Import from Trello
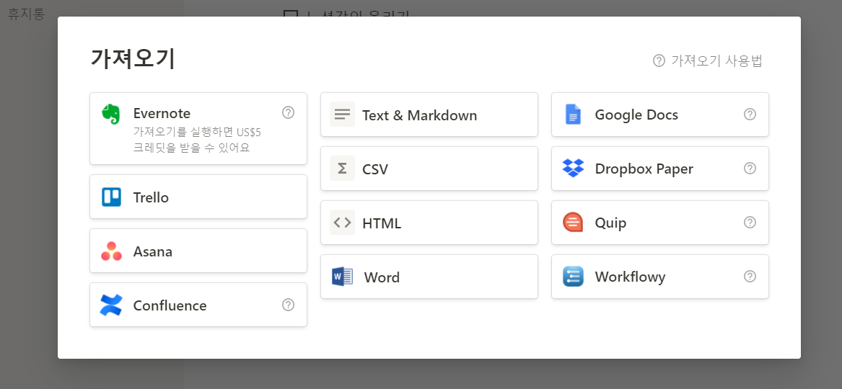The height and width of the screenshot is (389, 842). click(x=198, y=197)
